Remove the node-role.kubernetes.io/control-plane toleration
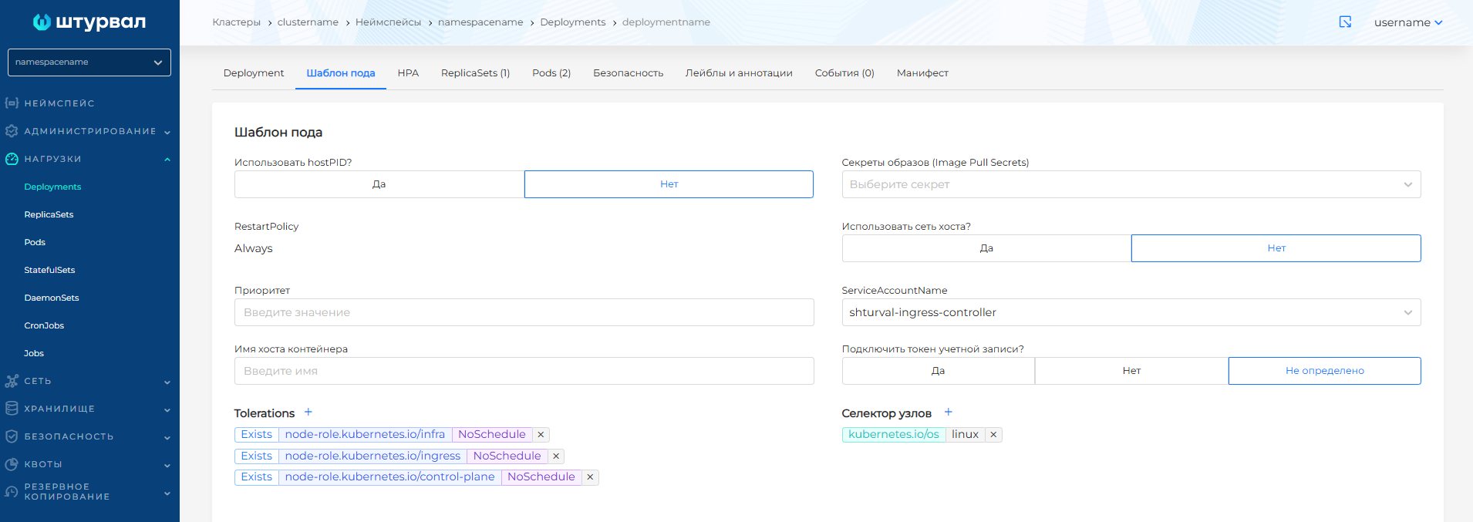This screenshot has height=522, width=1473. click(x=590, y=477)
